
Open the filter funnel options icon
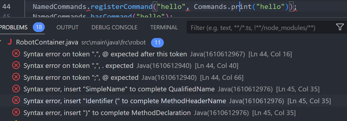(x=340, y=27)
